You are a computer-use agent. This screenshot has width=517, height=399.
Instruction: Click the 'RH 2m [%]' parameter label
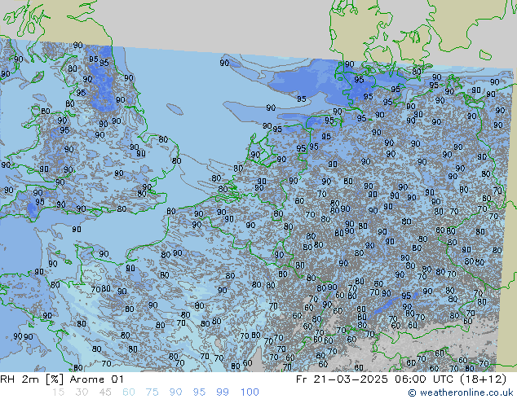pos(31,379)
